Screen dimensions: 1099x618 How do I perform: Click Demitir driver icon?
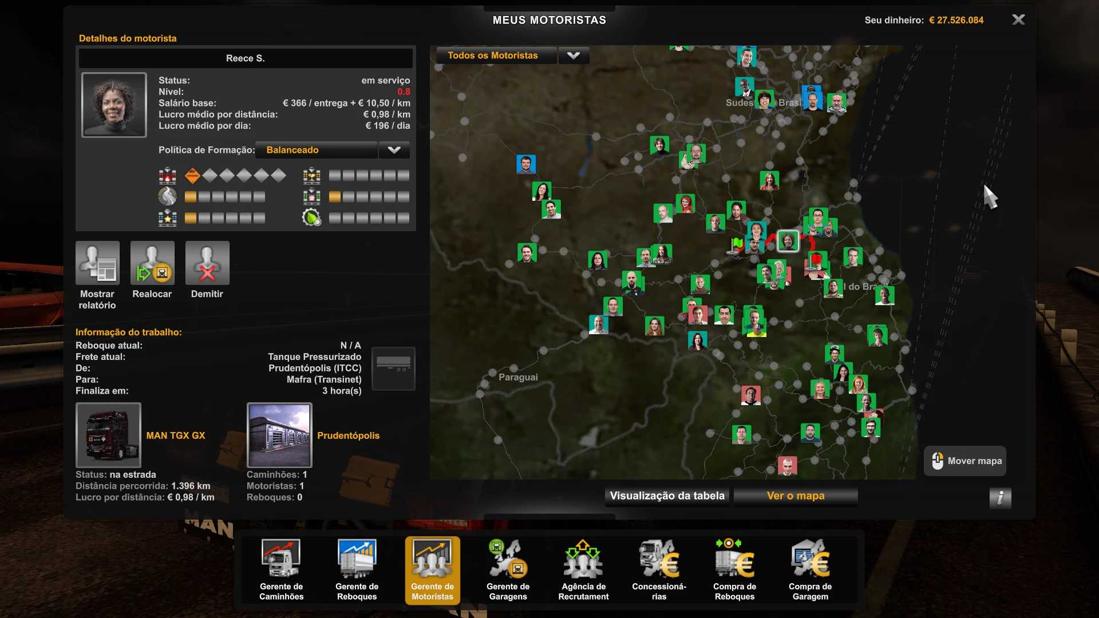point(207,263)
